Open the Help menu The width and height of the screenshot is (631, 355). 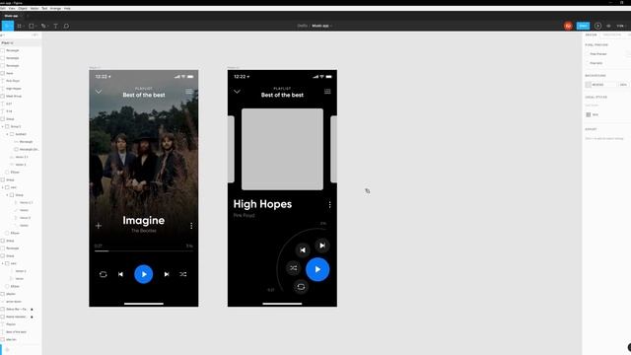point(67,8)
